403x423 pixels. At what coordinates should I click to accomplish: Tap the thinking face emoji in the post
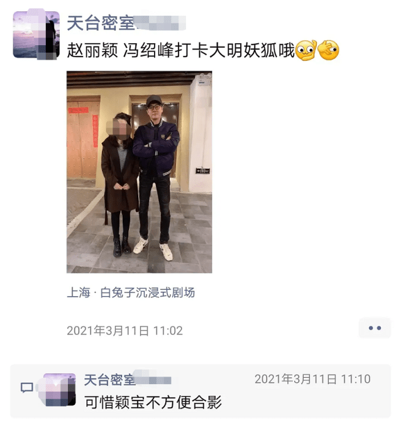tap(306, 50)
